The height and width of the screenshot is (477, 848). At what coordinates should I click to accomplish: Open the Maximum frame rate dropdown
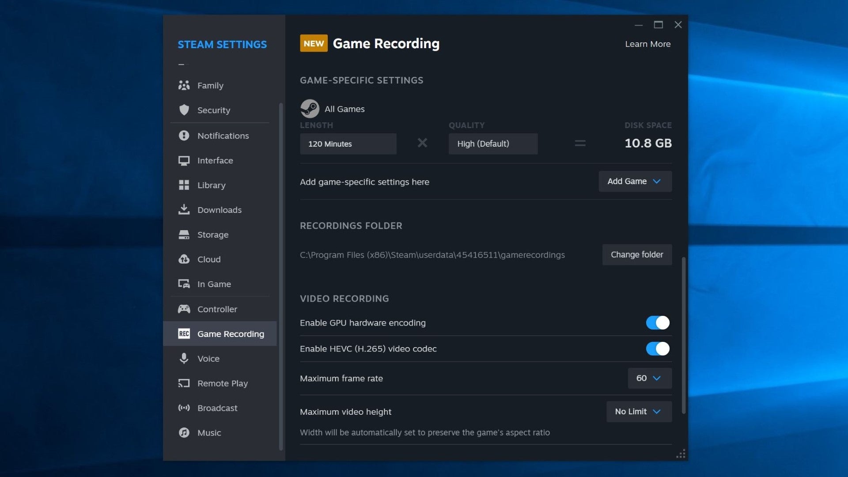[649, 378]
